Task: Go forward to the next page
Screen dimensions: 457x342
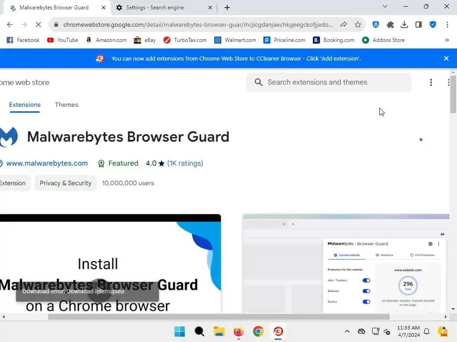Action: 24,25
